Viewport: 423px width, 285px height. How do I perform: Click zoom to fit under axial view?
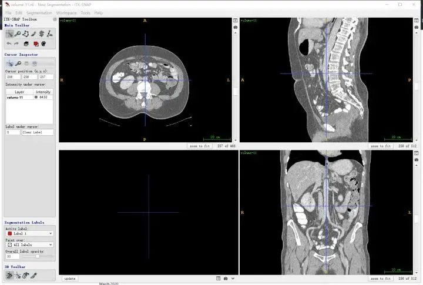(200, 146)
